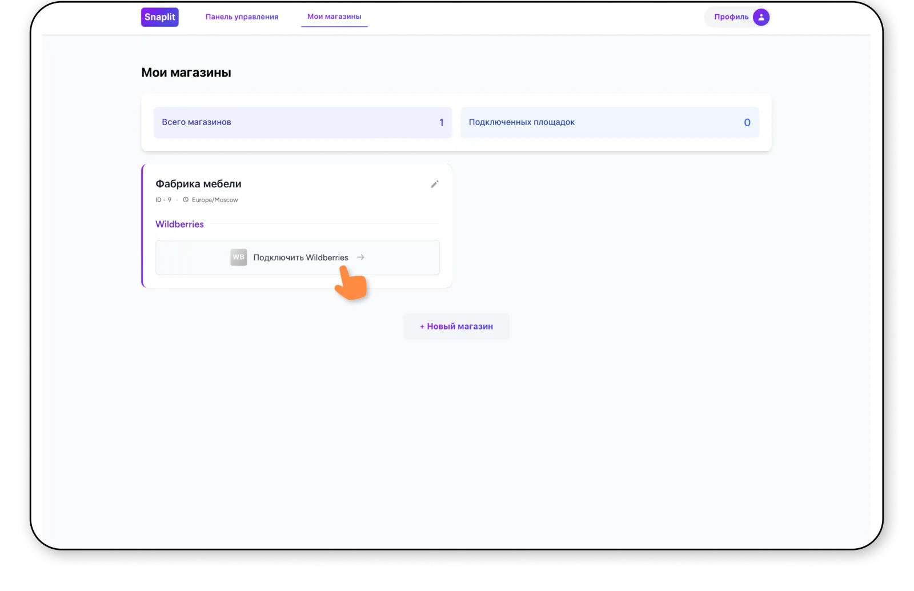The height and width of the screenshot is (591, 914).
Task: Edit Фабрика мебели with the pencil icon
Action: tap(435, 184)
